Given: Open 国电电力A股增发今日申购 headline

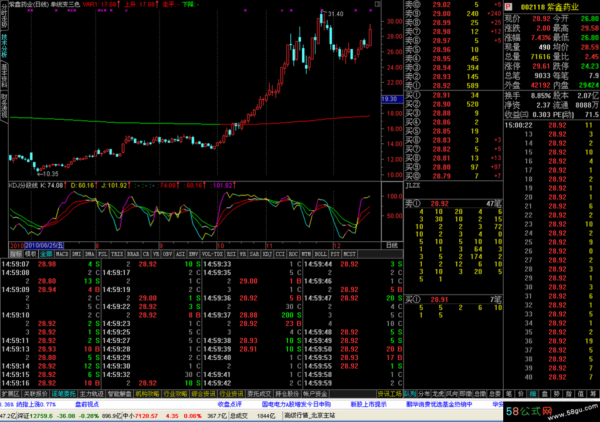Looking at the screenshot, I should [297, 404].
